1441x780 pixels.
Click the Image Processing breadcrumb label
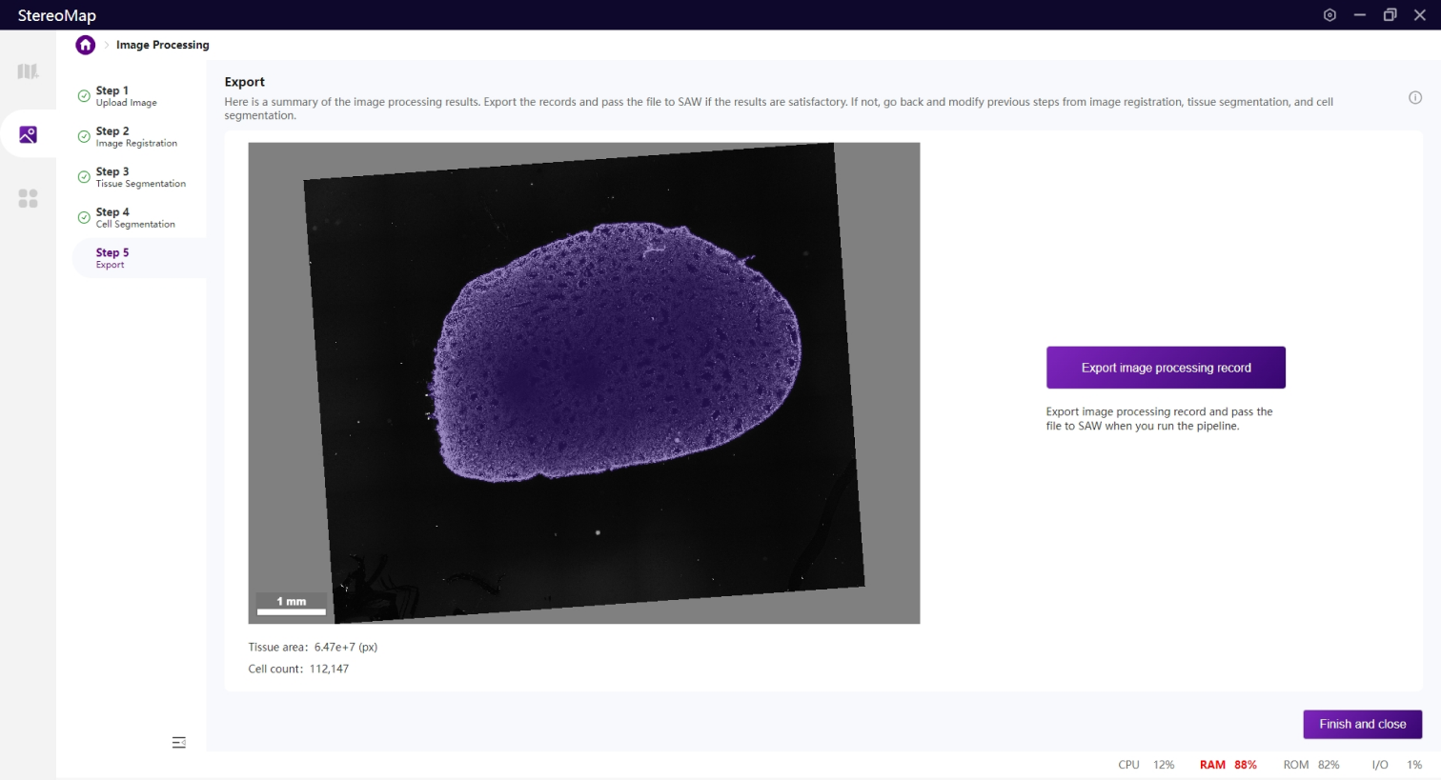(x=162, y=45)
